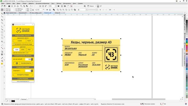Click the Open folder icon

(5, 6)
